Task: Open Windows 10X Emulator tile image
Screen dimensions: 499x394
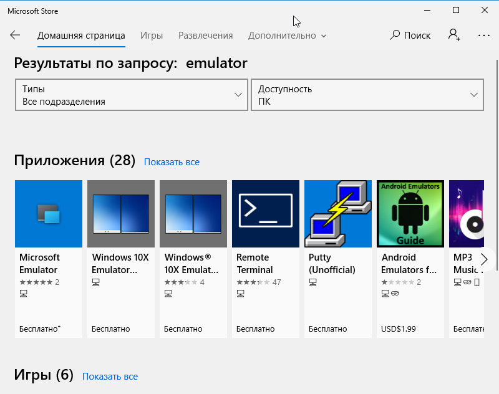Action: [x=121, y=214]
